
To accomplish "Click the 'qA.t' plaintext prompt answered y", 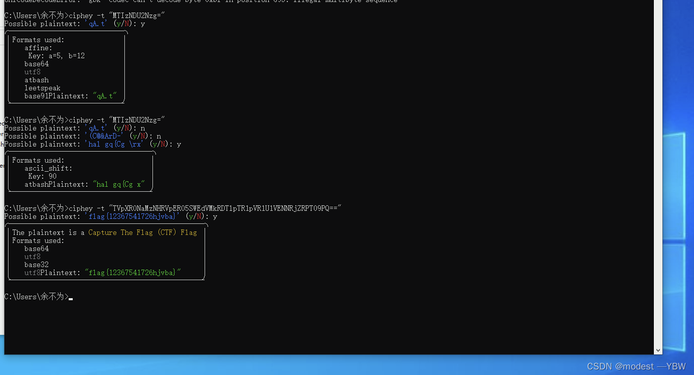I will (75, 24).
